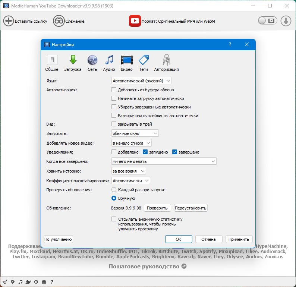Switch to the Аудио tab label

click(x=109, y=69)
